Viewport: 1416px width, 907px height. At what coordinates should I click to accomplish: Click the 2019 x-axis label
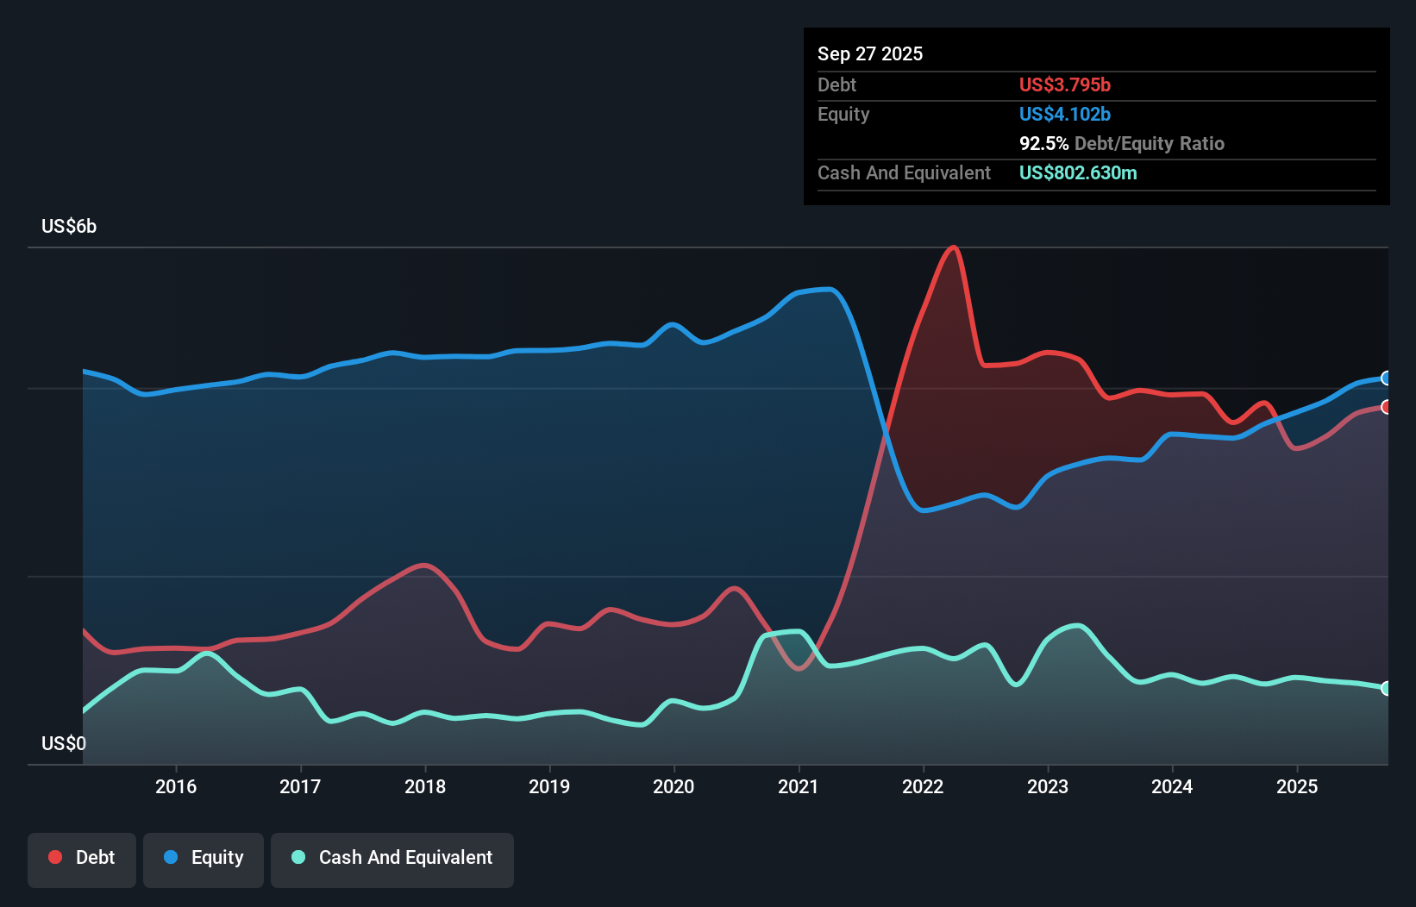click(549, 786)
